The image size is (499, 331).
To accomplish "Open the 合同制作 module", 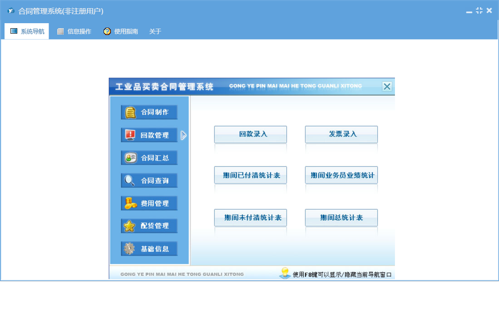I will point(149,112).
